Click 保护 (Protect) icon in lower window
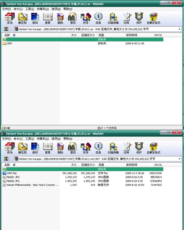 tap(139, 148)
